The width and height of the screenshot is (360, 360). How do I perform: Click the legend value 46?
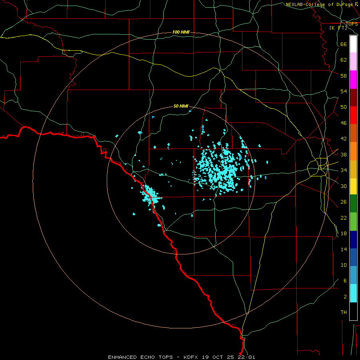tap(344, 123)
